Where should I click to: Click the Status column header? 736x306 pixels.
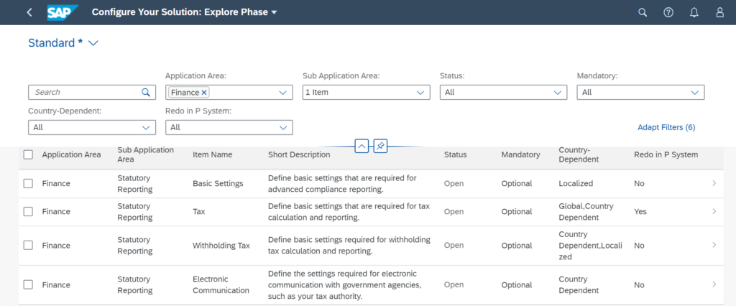[x=455, y=154]
